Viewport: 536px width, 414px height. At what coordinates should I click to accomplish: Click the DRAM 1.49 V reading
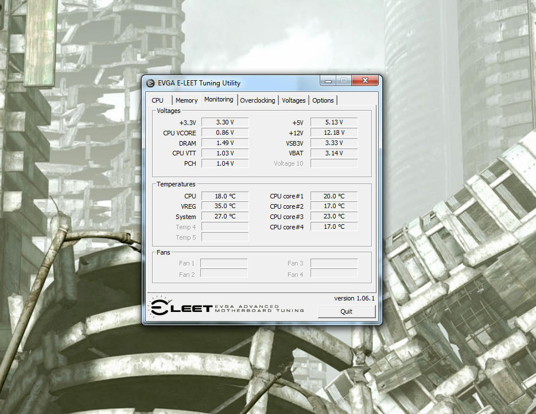225,143
